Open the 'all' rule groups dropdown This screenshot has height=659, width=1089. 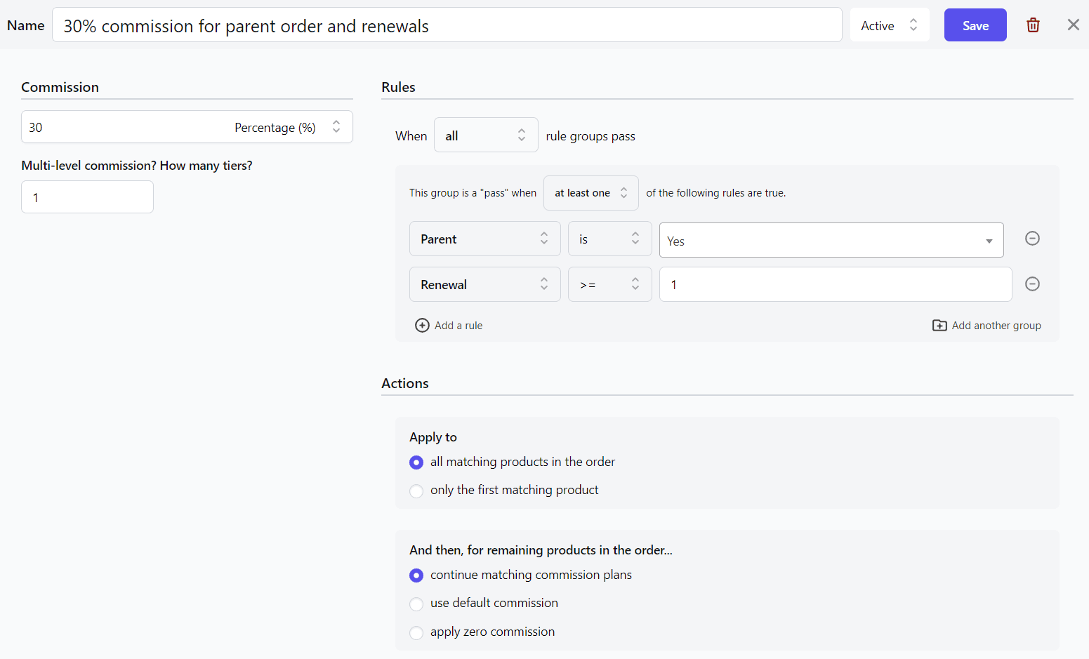486,135
